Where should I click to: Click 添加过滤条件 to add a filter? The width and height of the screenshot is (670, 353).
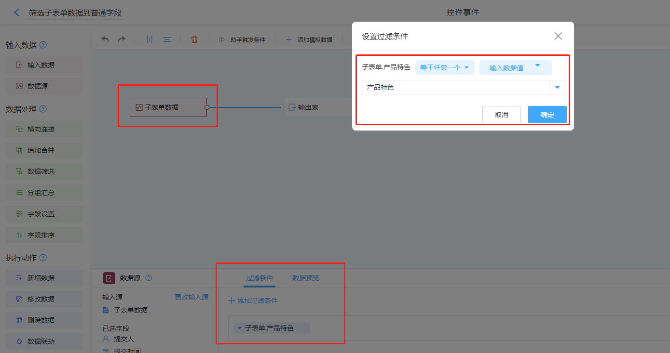[253, 301]
